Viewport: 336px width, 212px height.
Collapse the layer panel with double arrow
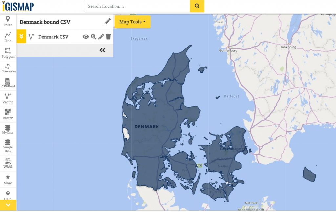pyautogui.click(x=102, y=50)
